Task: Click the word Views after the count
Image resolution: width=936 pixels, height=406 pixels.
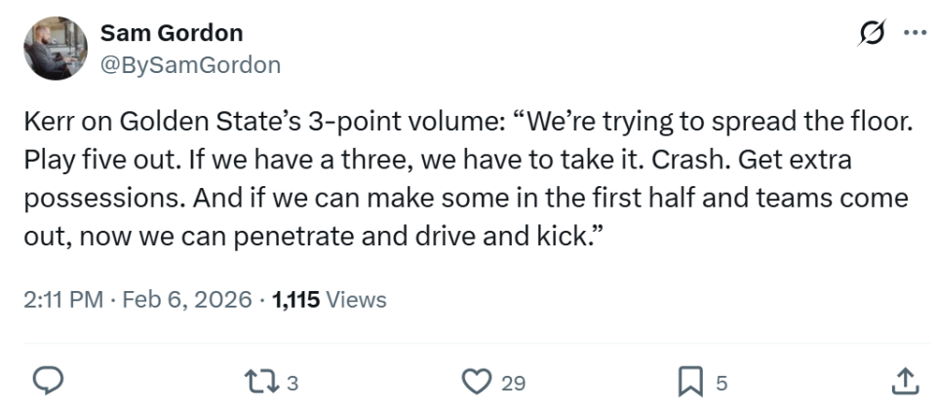Action: (356, 300)
